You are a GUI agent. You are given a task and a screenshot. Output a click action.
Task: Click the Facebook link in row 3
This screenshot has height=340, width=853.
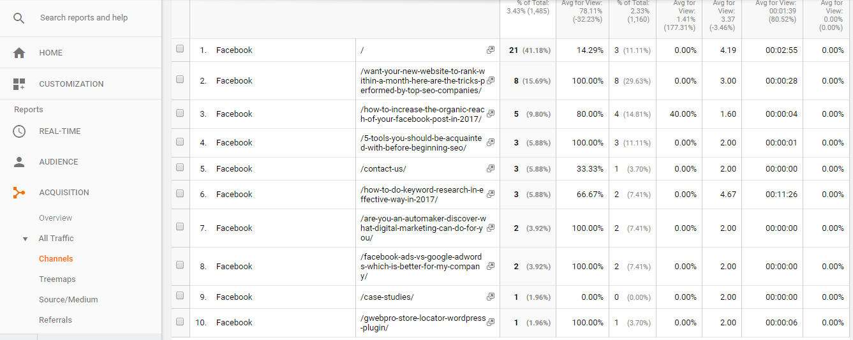(234, 114)
